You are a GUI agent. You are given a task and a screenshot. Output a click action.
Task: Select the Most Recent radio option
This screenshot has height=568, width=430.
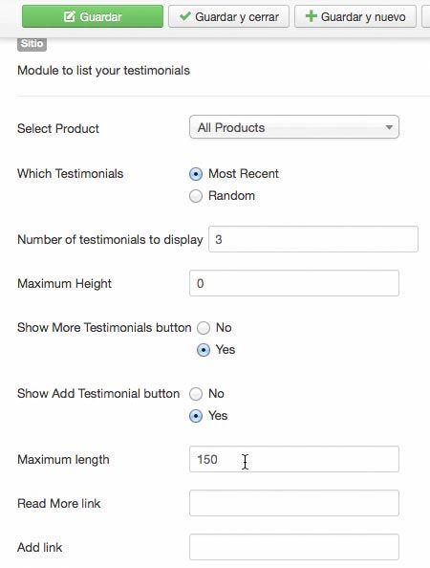tap(196, 174)
